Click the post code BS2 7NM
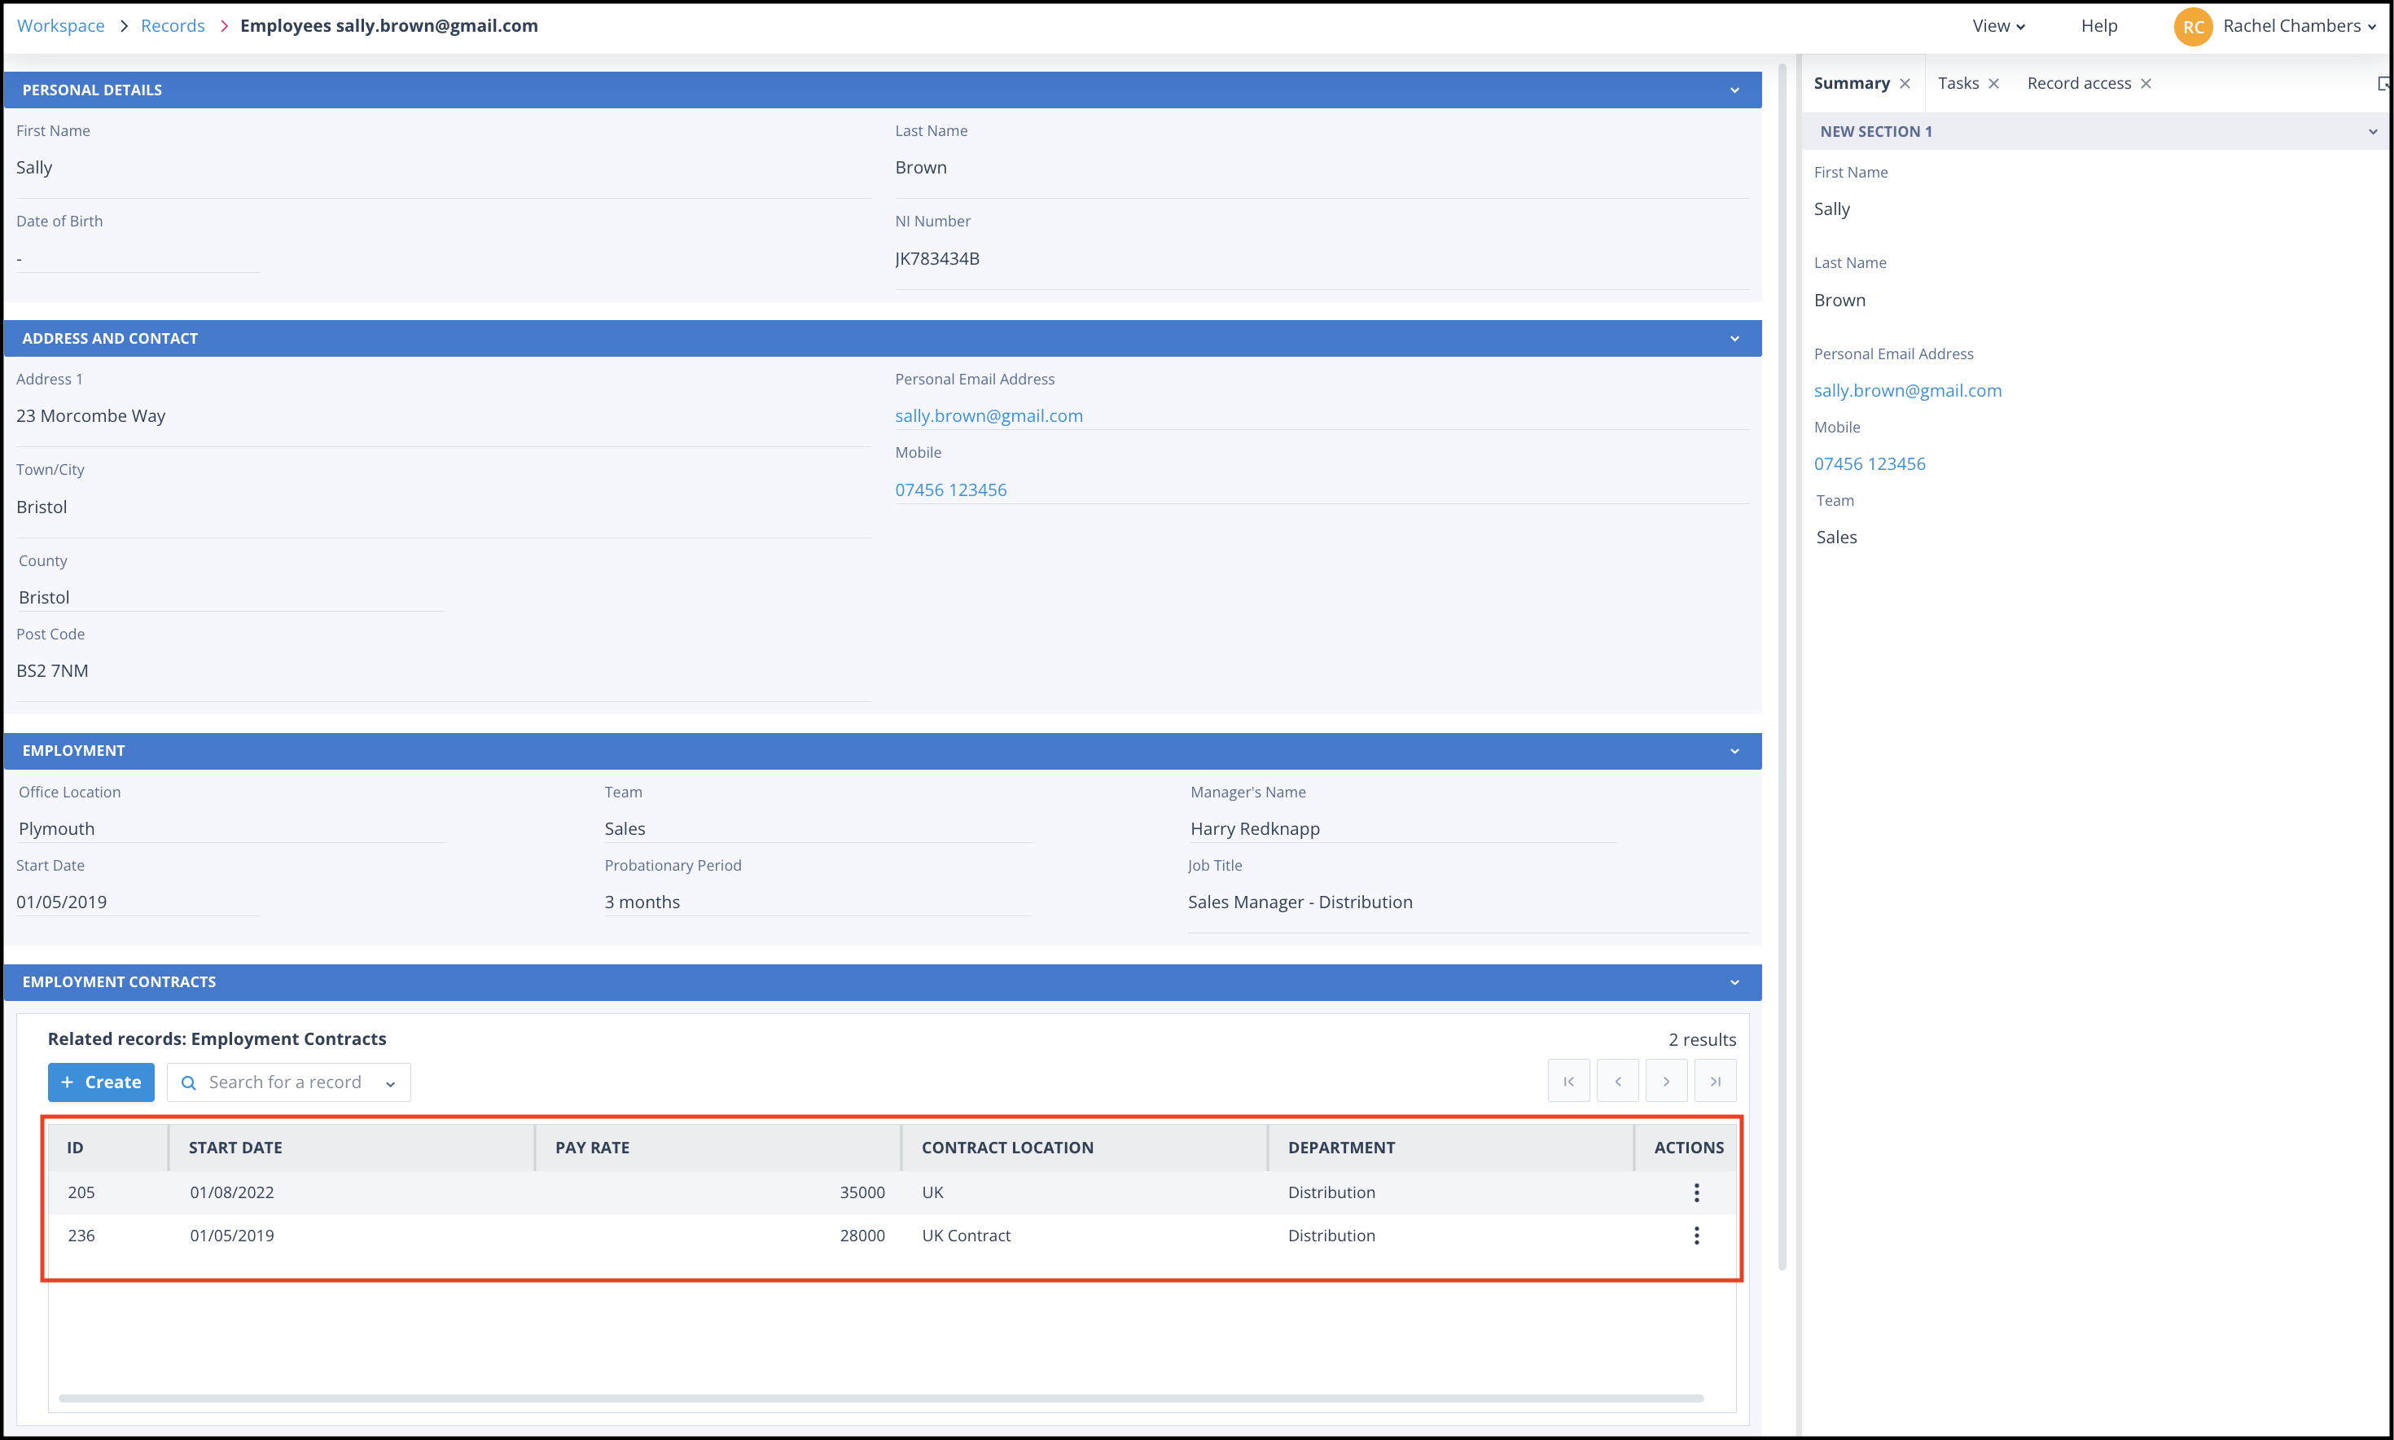 pos(51,671)
